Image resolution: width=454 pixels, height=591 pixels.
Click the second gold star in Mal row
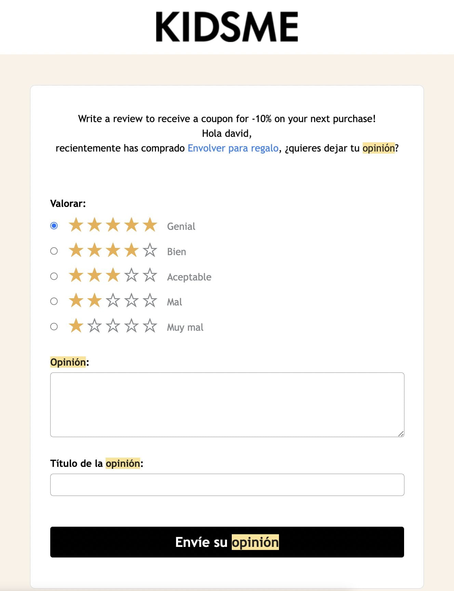coord(94,301)
